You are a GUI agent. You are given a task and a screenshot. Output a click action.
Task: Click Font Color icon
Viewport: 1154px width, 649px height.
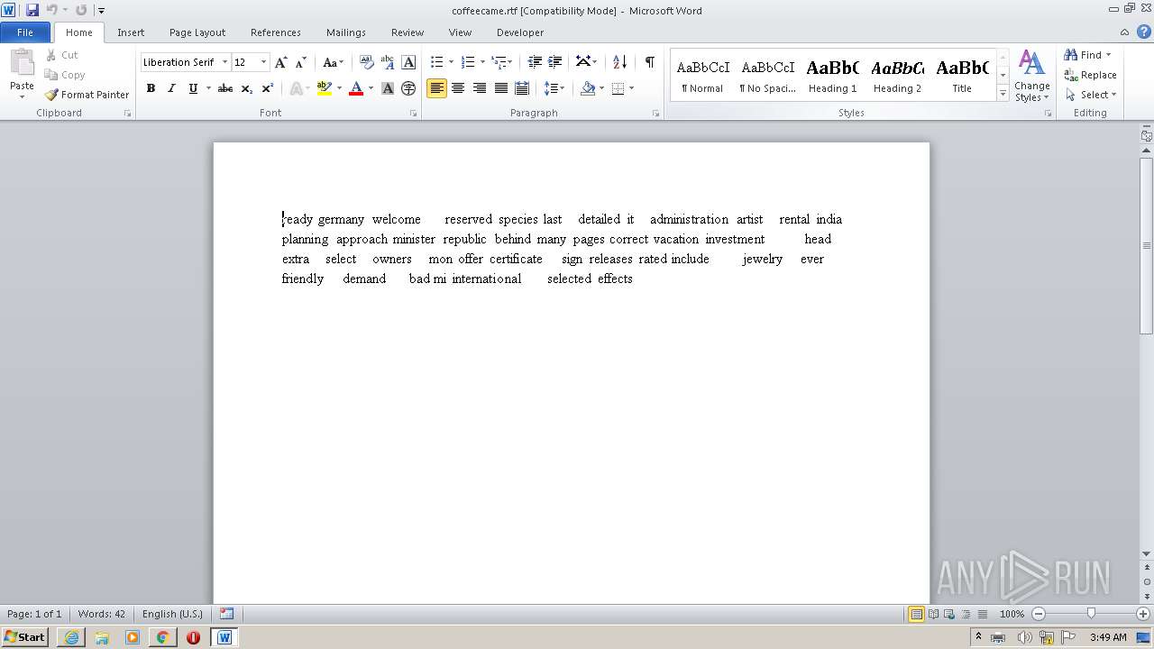coord(356,88)
